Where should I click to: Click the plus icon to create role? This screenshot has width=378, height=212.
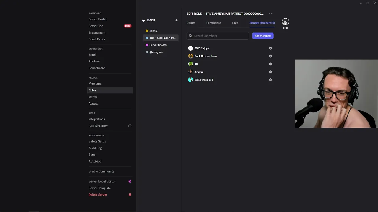coord(177,20)
